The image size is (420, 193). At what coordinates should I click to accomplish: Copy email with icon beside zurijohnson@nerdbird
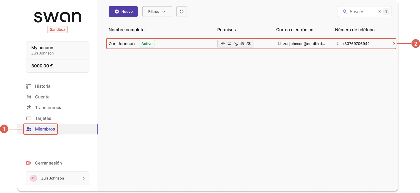tap(279, 44)
